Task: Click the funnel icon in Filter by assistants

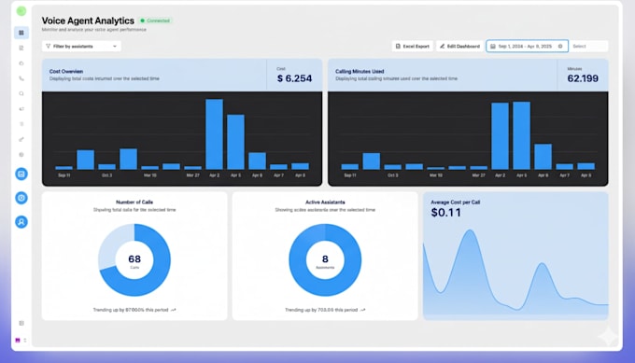Action: [49, 46]
